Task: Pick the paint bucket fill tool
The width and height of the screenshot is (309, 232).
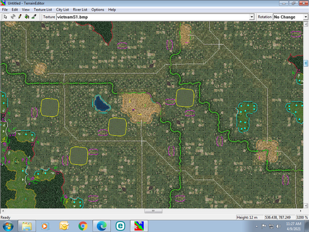Action: click(x=27, y=17)
